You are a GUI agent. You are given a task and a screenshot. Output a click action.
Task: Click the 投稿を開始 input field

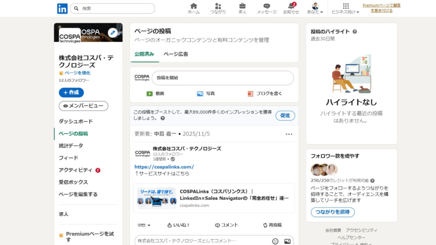pyautogui.click(x=223, y=78)
